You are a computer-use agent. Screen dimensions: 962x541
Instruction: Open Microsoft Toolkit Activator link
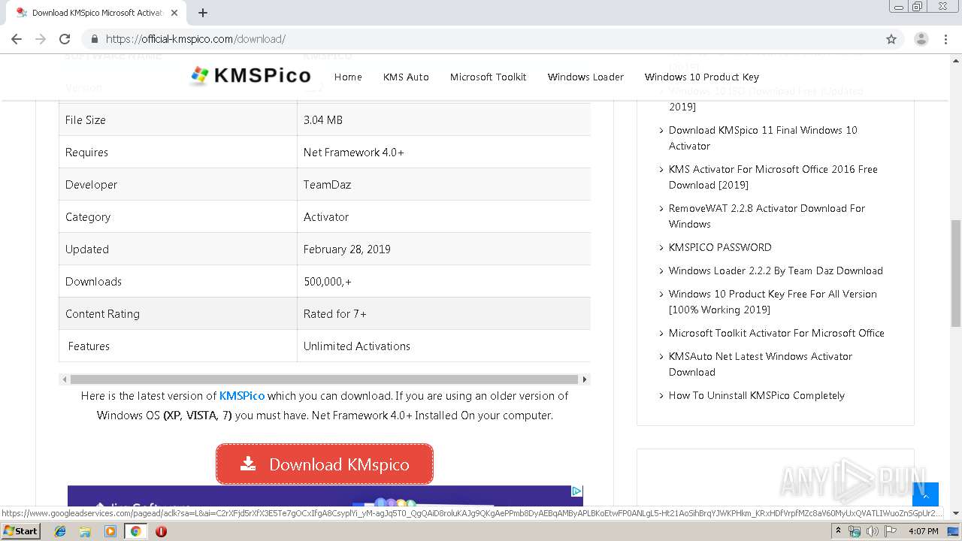pos(776,333)
